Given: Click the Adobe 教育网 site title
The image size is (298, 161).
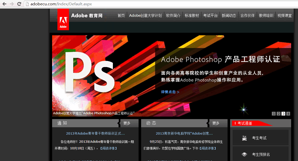Looking at the screenshot, I should [x=87, y=15].
